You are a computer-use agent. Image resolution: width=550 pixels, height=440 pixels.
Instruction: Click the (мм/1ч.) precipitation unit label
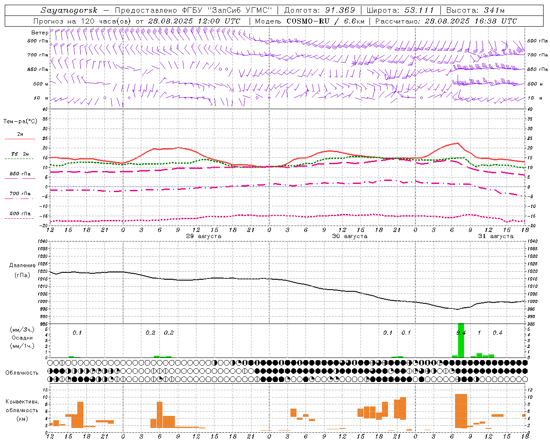22,346
